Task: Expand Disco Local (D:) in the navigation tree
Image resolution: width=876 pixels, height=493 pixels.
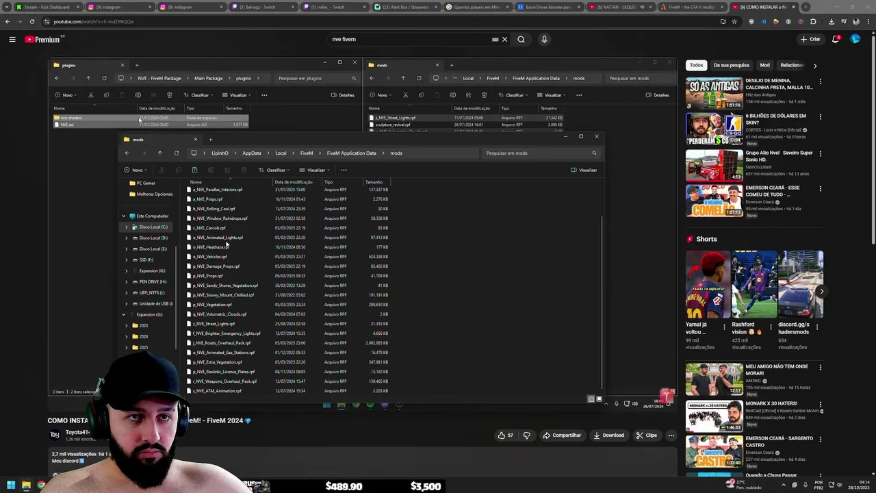Action: tap(126, 238)
